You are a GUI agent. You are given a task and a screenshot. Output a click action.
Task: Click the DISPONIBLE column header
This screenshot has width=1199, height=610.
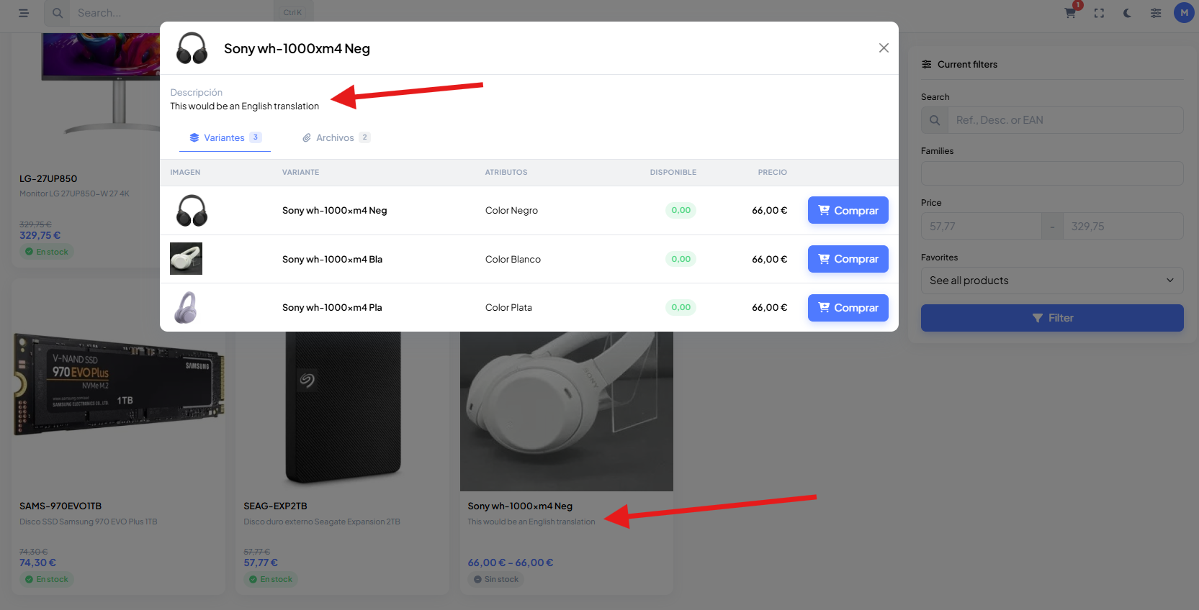[x=673, y=173]
